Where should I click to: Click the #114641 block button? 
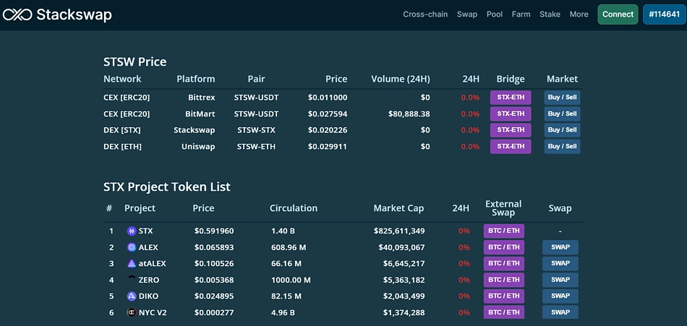click(664, 14)
